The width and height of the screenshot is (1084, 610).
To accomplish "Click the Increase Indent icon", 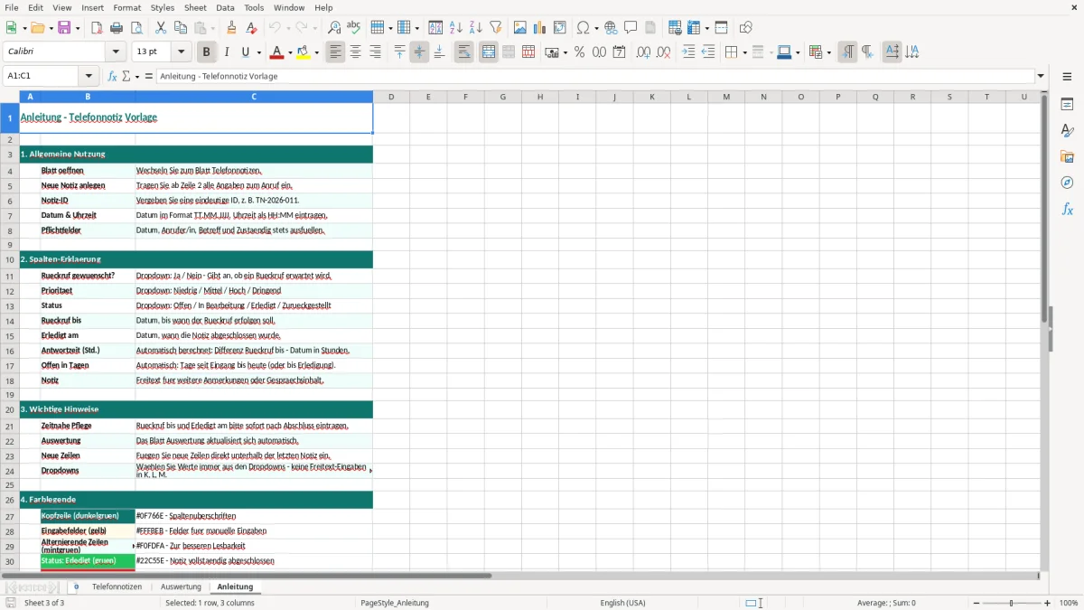I will (x=688, y=52).
